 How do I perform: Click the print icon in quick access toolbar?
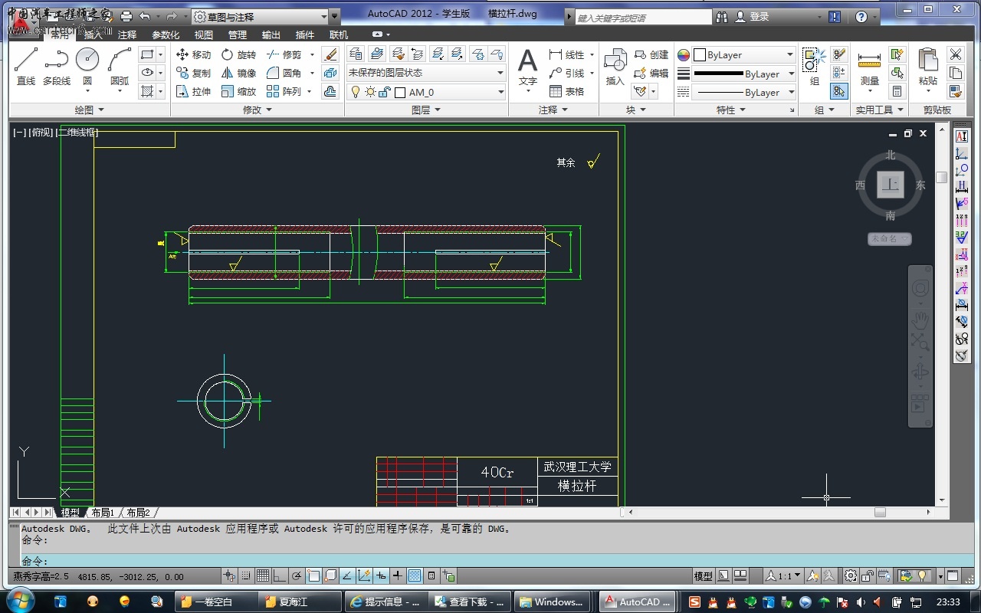[126, 16]
